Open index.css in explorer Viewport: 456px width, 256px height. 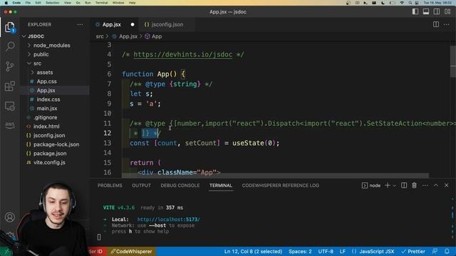click(x=48, y=100)
